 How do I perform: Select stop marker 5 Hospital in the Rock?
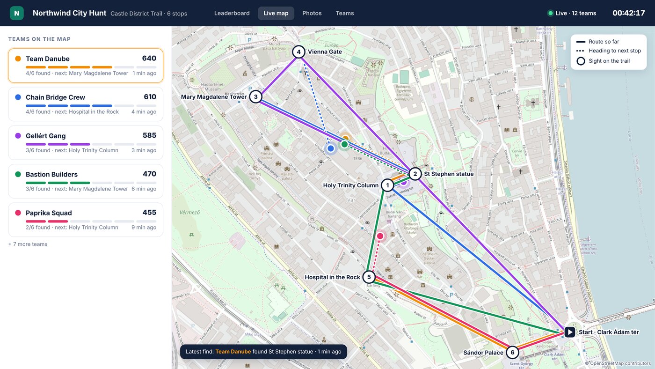[x=369, y=277]
